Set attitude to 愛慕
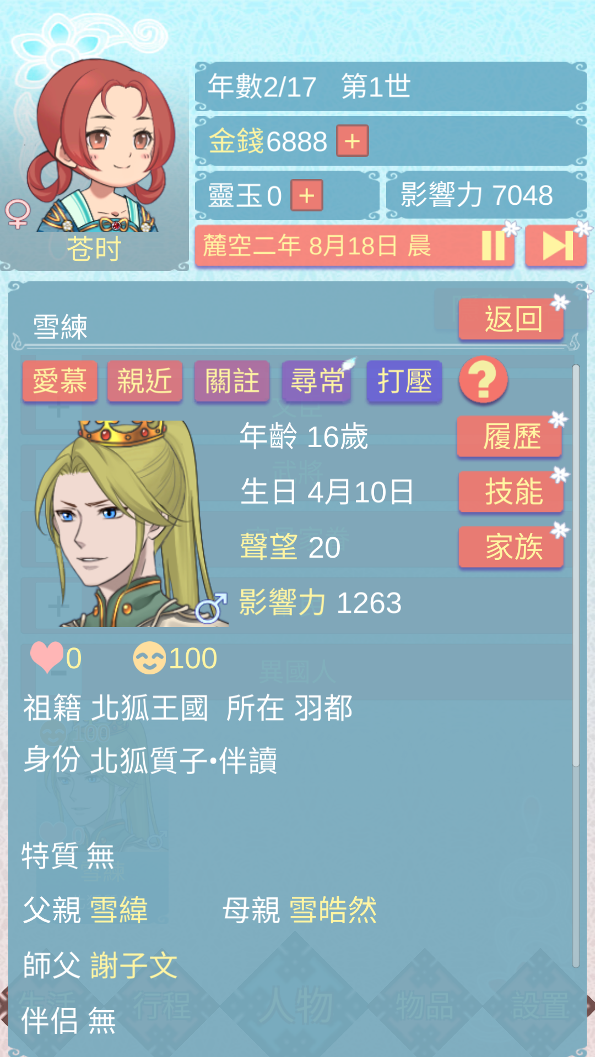Screen dimensions: 595x1057 [x=60, y=381]
